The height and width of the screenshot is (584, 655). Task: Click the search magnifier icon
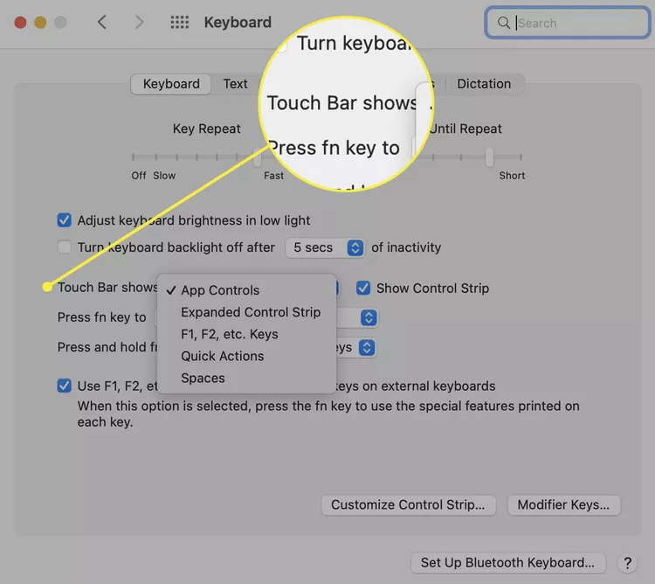tap(504, 23)
